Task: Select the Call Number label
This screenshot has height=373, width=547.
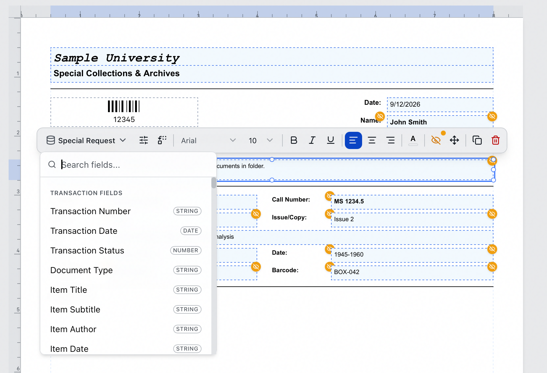Action: (291, 200)
